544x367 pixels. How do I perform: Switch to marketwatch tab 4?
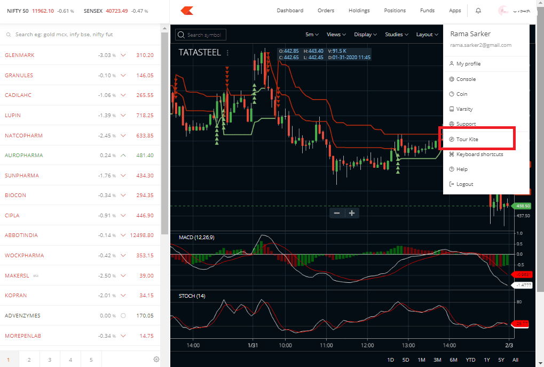(x=70, y=360)
